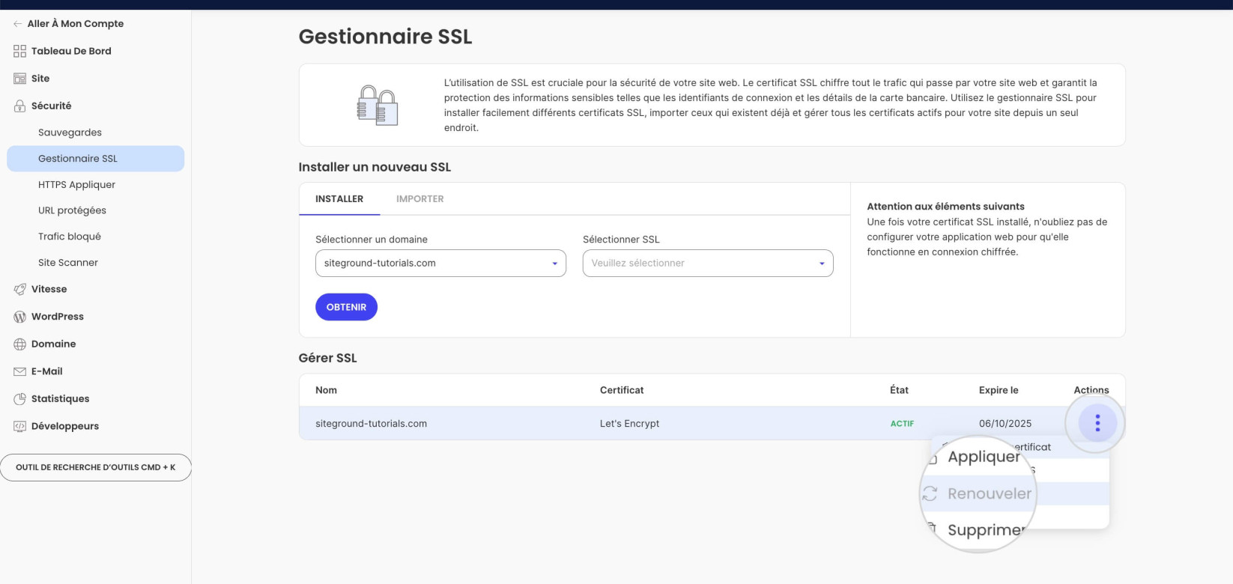This screenshot has height=584, width=1233.
Task: Expand the WordPress section
Action: point(58,317)
